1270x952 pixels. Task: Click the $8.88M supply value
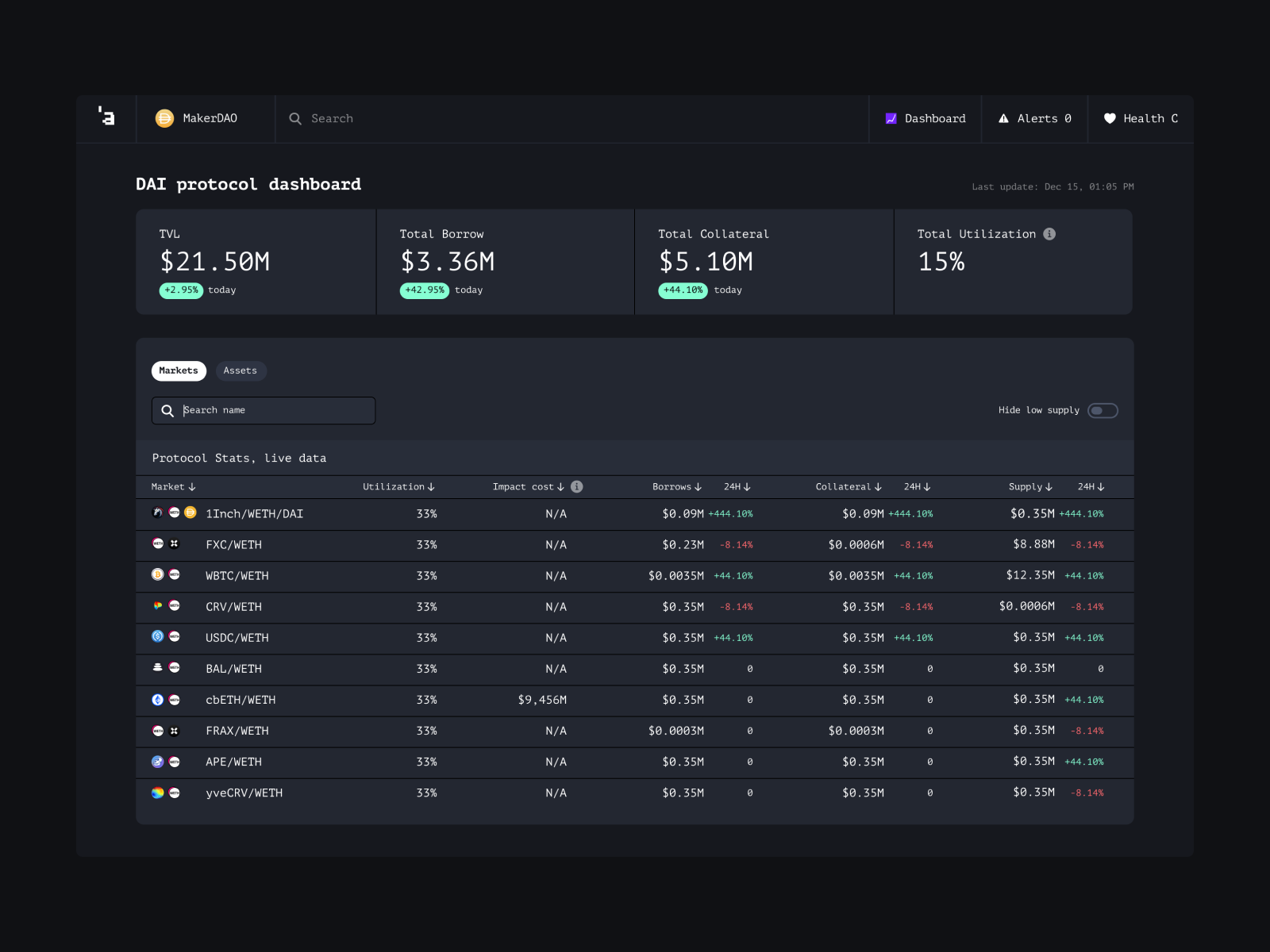click(x=1033, y=544)
